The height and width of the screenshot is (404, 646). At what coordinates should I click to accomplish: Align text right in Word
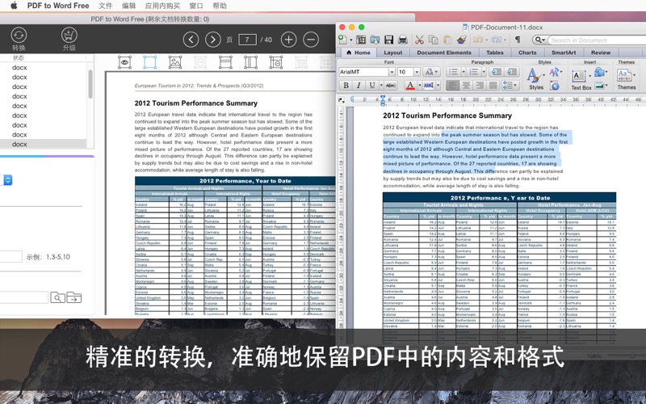480,86
